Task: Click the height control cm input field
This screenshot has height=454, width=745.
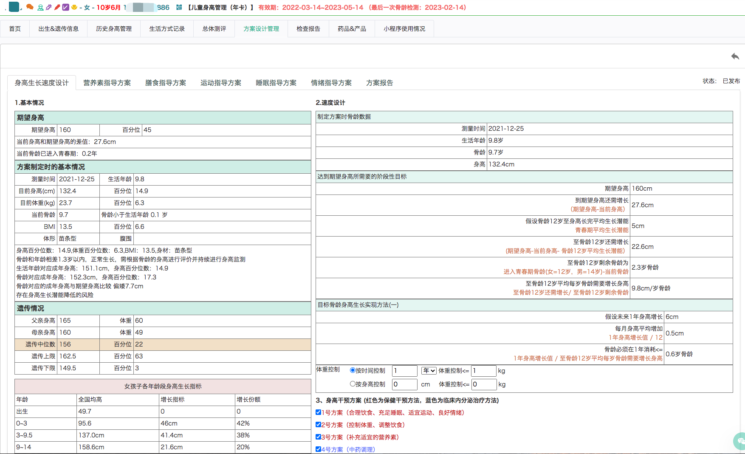Action: (405, 384)
